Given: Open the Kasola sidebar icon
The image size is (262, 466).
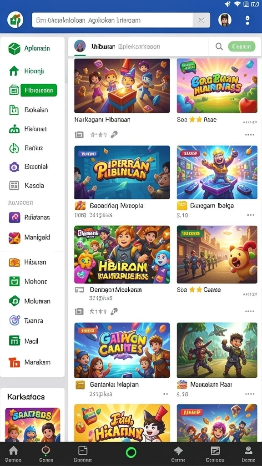Looking at the screenshot, I should pos(14,186).
